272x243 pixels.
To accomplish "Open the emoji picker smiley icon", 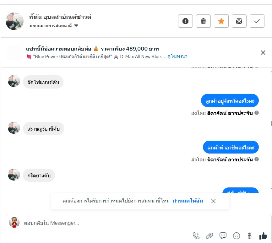I will [237, 236].
